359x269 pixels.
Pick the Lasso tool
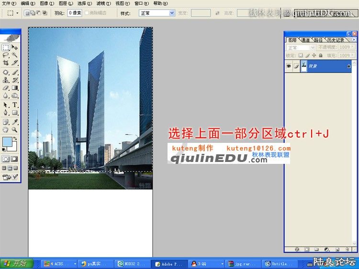[x=6, y=55]
